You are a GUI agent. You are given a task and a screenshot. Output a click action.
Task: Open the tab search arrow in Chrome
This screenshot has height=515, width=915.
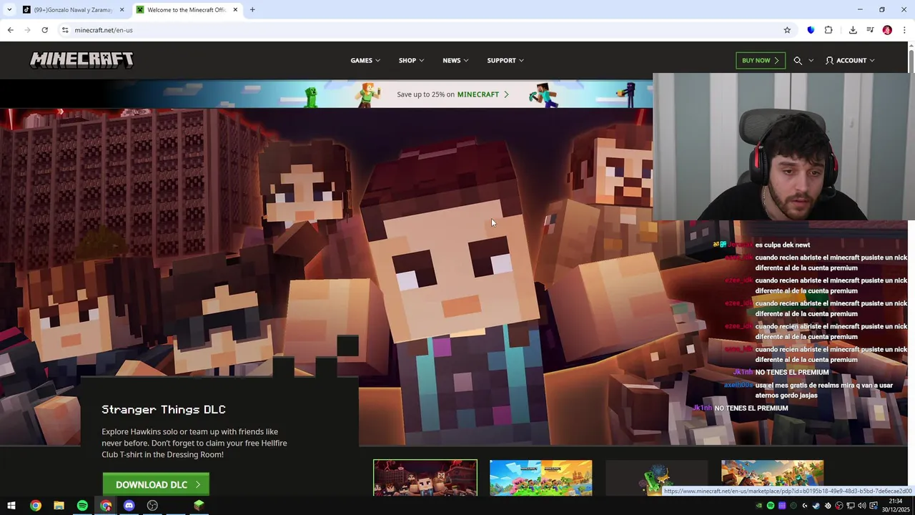click(9, 10)
